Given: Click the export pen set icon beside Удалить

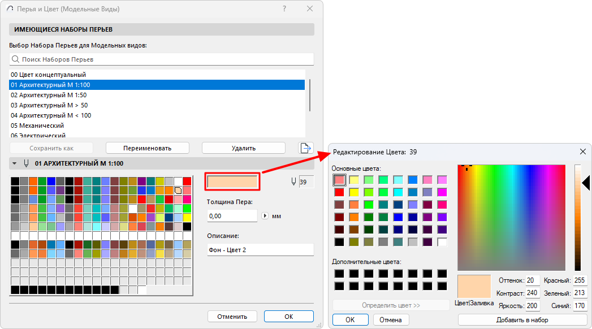Looking at the screenshot, I should pos(305,147).
